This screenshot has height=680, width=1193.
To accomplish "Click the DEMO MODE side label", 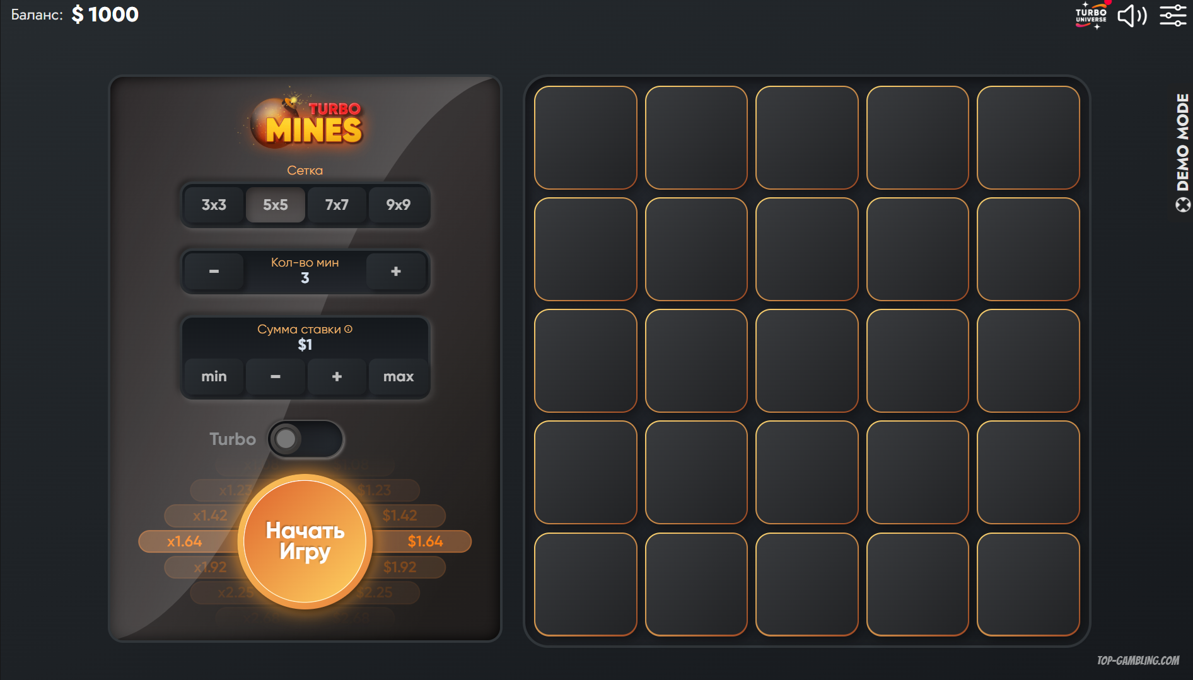I will 1182,152.
